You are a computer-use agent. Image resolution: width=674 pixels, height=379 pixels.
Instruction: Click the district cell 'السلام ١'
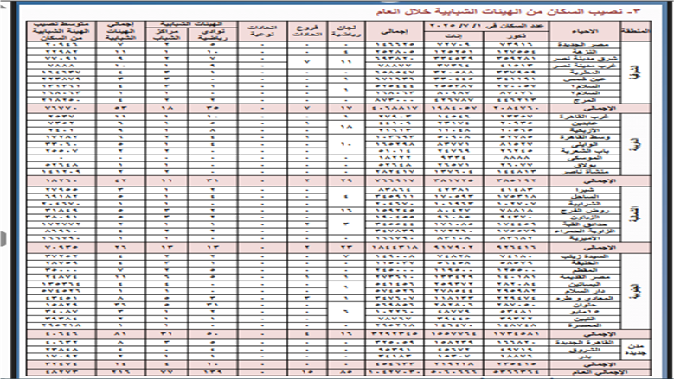pos(584,86)
